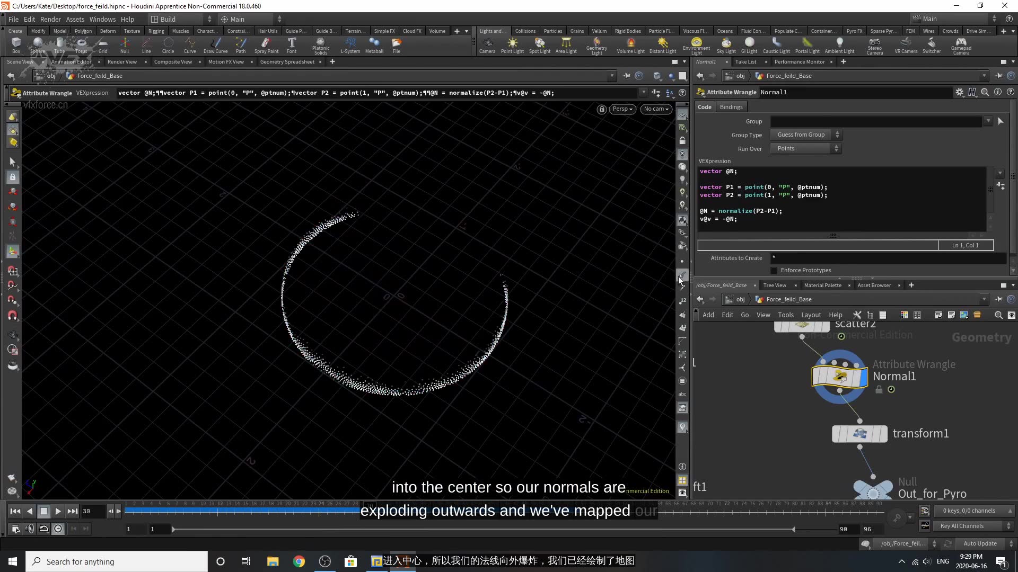The image size is (1018, 572).
Task: Open the search magnifier in the Attribute Wrangle header
Action: click(x=985, y=92)
